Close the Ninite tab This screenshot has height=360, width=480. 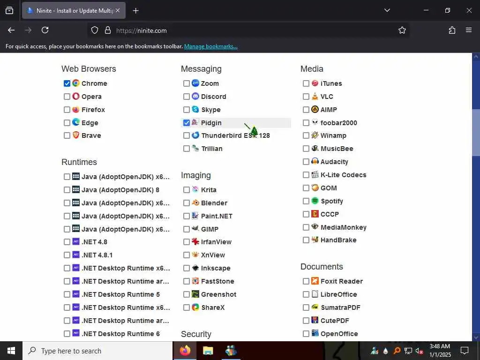[x=118, y=10]
